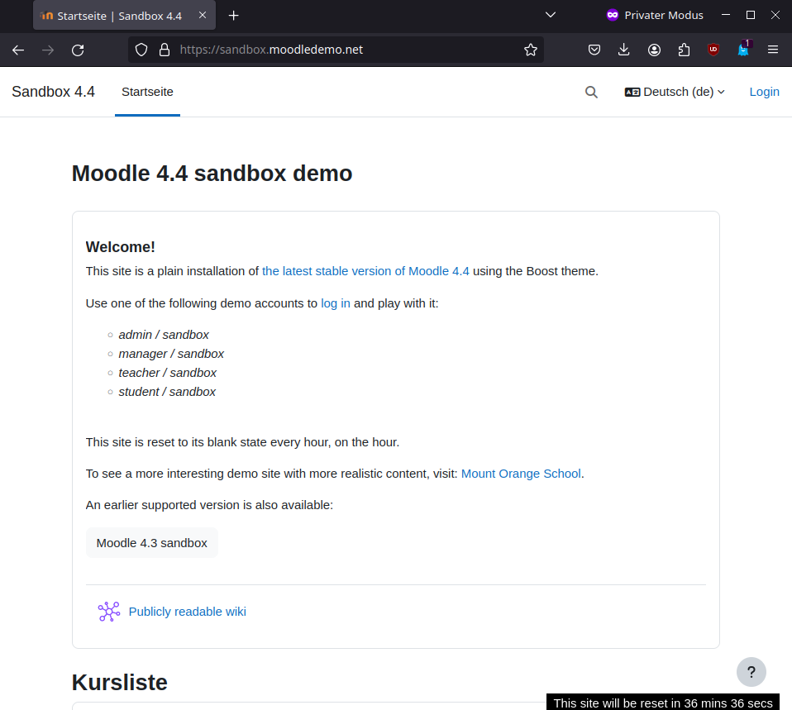792x710 pixels.
Task: Click the Login link
Action: tap(764, 92)
